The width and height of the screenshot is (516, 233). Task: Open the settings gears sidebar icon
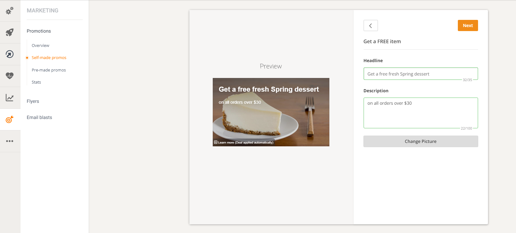10,11
